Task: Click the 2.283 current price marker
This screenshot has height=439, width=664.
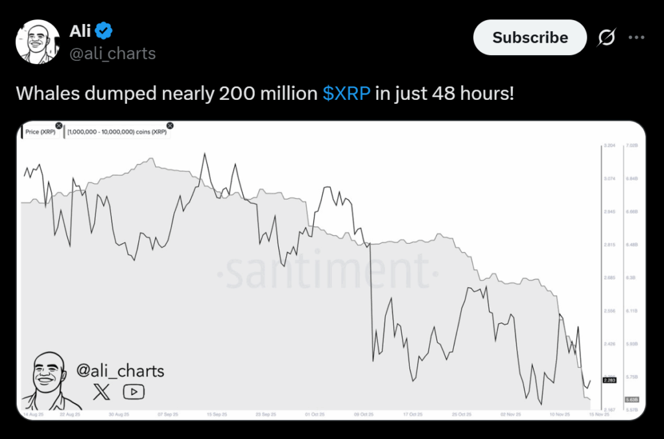Action: [610, 380]
